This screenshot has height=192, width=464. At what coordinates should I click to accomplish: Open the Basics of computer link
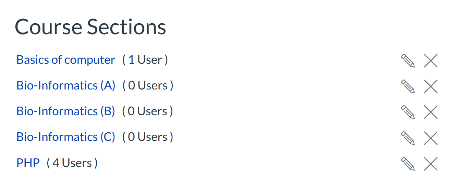pyautogui.click(x=66, y=60)
